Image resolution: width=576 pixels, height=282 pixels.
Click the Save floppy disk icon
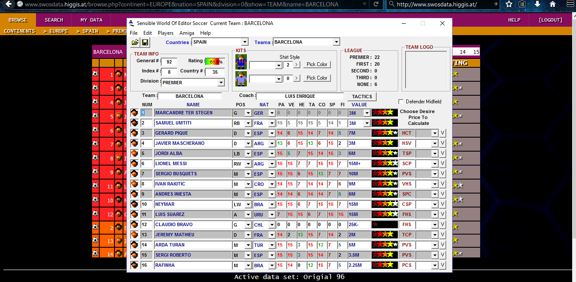145,42
